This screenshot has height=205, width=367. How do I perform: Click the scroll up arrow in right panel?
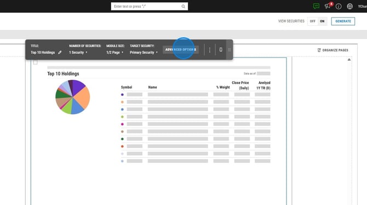pyautogui.click(x=349, y=60)
